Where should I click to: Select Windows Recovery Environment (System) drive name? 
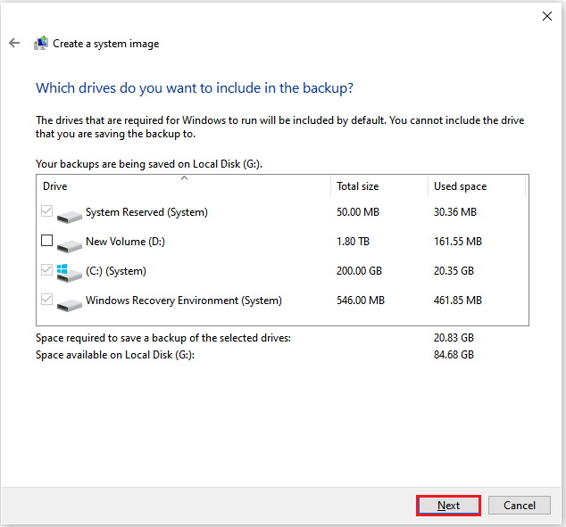184,301
